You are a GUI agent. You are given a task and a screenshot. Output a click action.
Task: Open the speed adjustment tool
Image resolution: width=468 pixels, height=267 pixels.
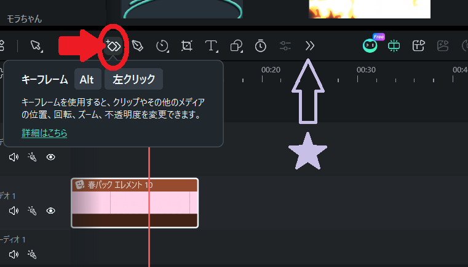coord(162,46)
